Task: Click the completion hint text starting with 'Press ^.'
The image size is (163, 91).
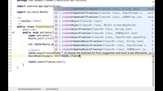Action: pos(101,53)
